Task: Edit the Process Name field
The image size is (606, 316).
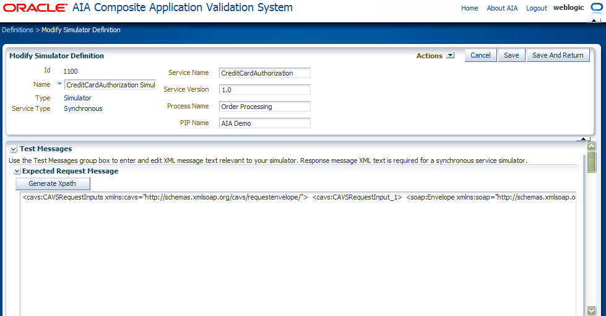Action: [265, 107]
